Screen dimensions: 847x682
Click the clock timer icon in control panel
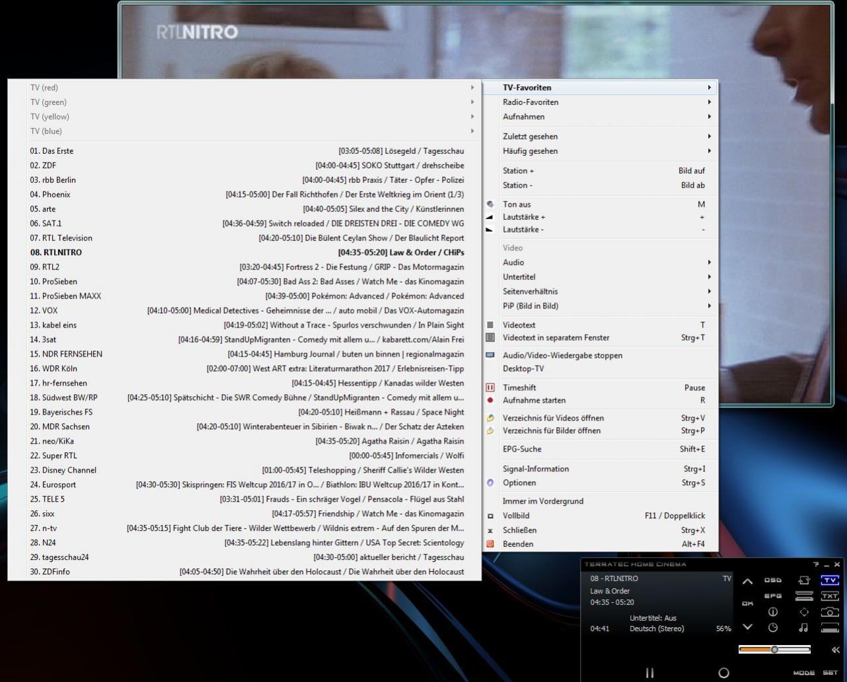click(772, 628)
